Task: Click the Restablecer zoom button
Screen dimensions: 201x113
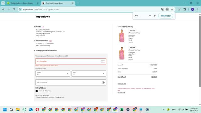Action: (x=166, y=16)
